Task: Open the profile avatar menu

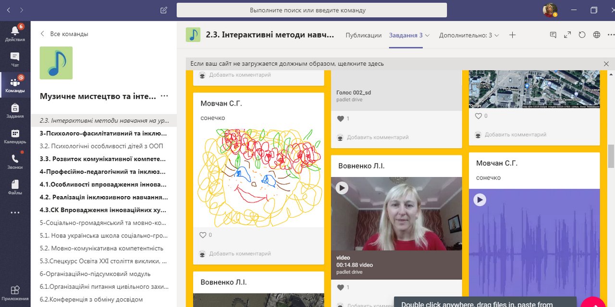Action: pos(550,10)
